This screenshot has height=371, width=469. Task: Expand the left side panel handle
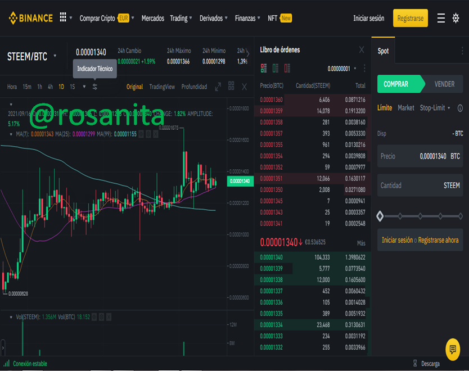pyautogui.click(x=3, y=348)
